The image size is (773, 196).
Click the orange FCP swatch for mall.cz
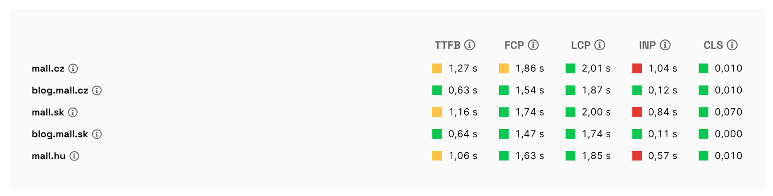point(503,68)
